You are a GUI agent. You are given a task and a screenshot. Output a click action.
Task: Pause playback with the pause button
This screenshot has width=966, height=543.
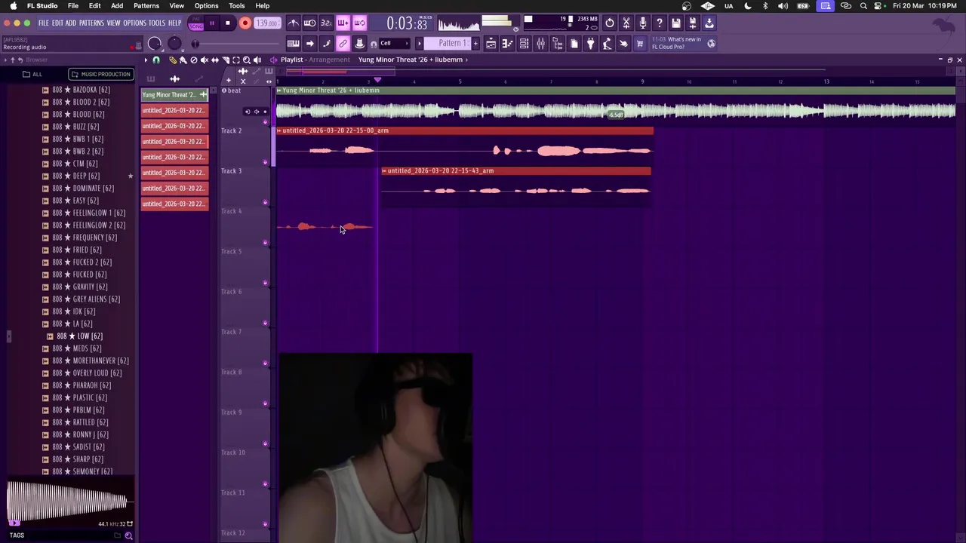pyautogui.click(x=211, y=23)
